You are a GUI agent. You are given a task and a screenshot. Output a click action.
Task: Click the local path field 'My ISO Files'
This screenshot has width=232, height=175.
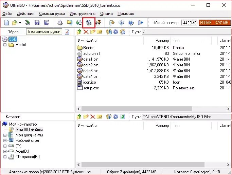click(x=187, y=117)
